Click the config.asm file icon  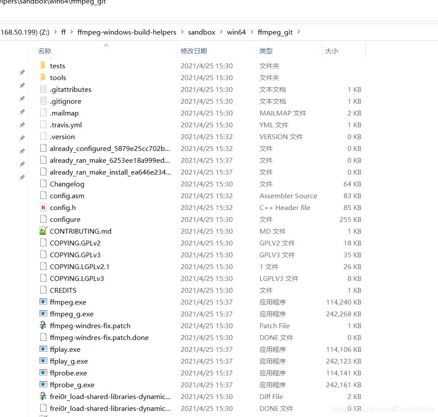[x=43, y=195]
